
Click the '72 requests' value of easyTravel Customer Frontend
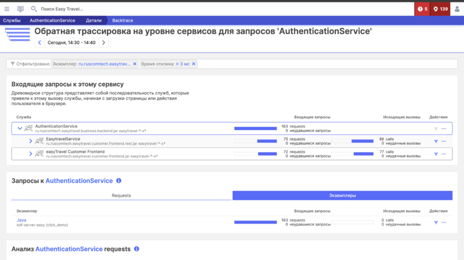click(294, 152)
